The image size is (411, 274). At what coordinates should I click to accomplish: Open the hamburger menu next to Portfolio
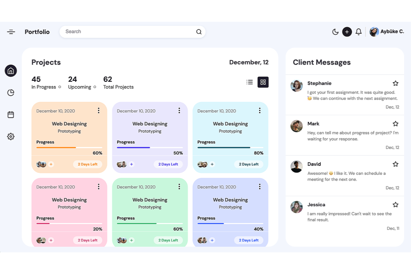[x=11, y=32]
